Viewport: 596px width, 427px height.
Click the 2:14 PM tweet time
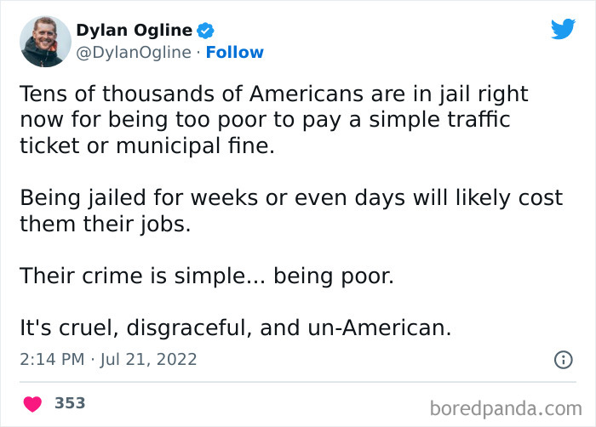point(51,360)
